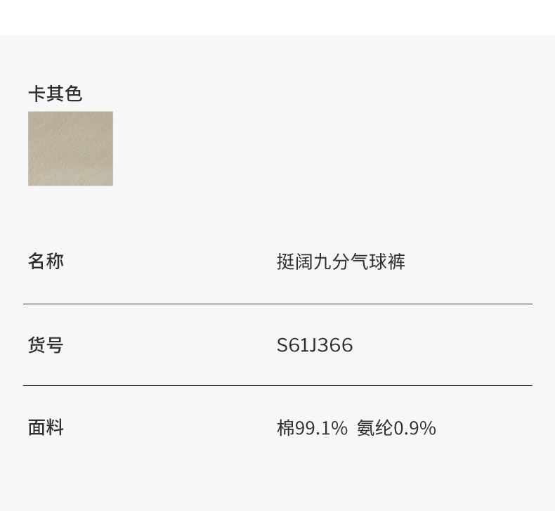
Task: Select the 99.1% cotton percentage
Action: click(x=321, y=428)
